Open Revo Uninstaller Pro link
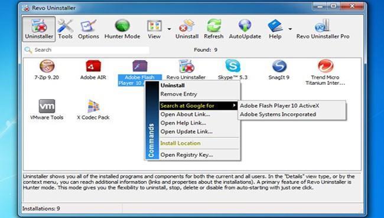 323,29
